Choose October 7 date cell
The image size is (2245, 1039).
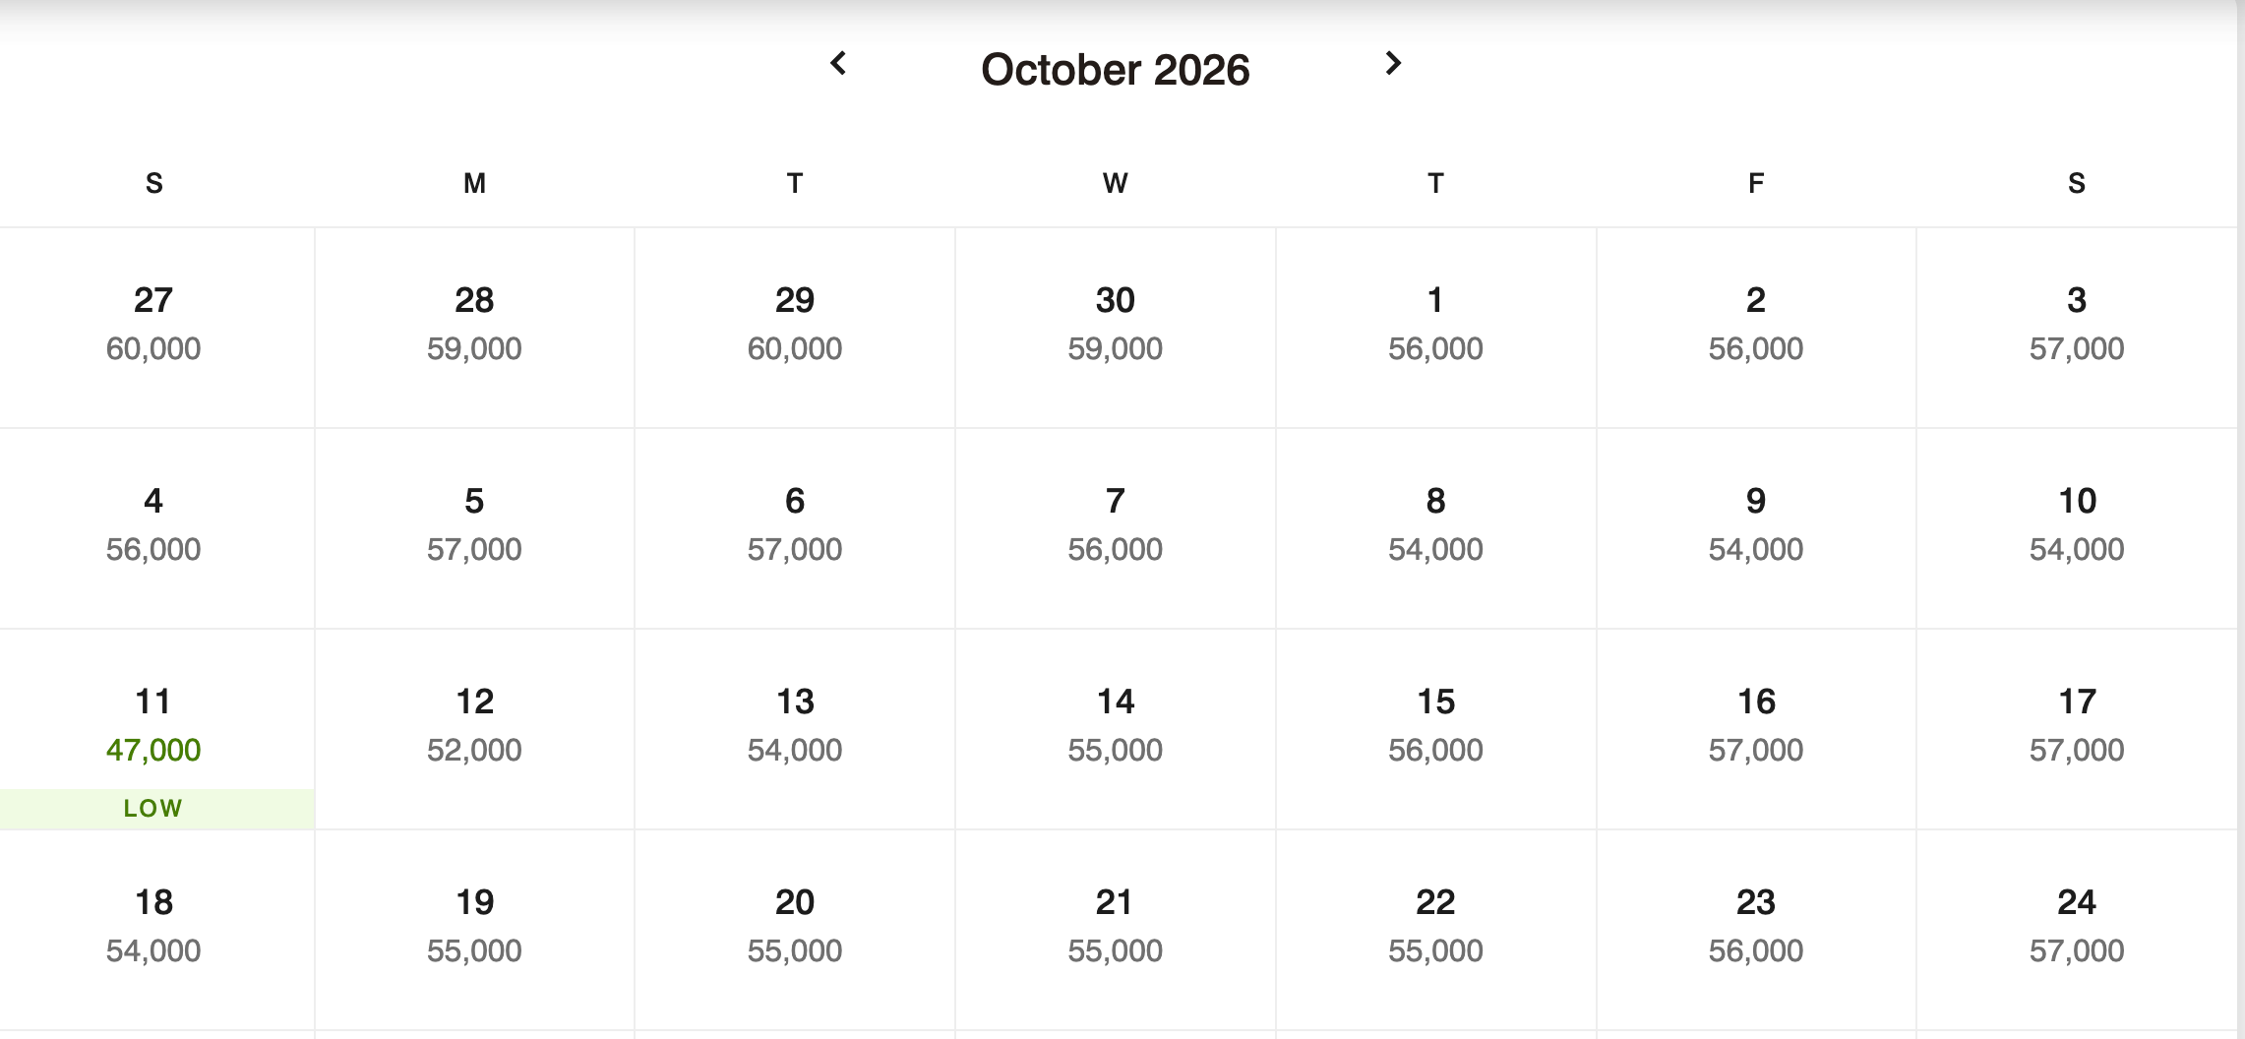1115,525
